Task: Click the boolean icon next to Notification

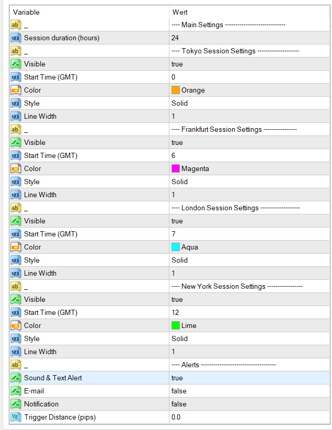Action: pos(16,404)
